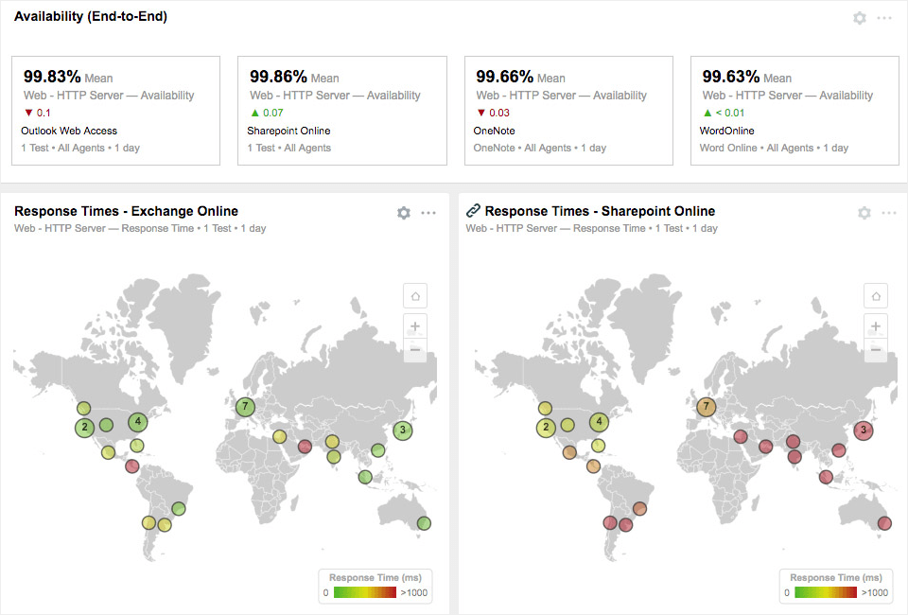Click East Asia cluster marker 3 on Sharepoint map
This screenshot has width=908, height=615.
(863, 430)
